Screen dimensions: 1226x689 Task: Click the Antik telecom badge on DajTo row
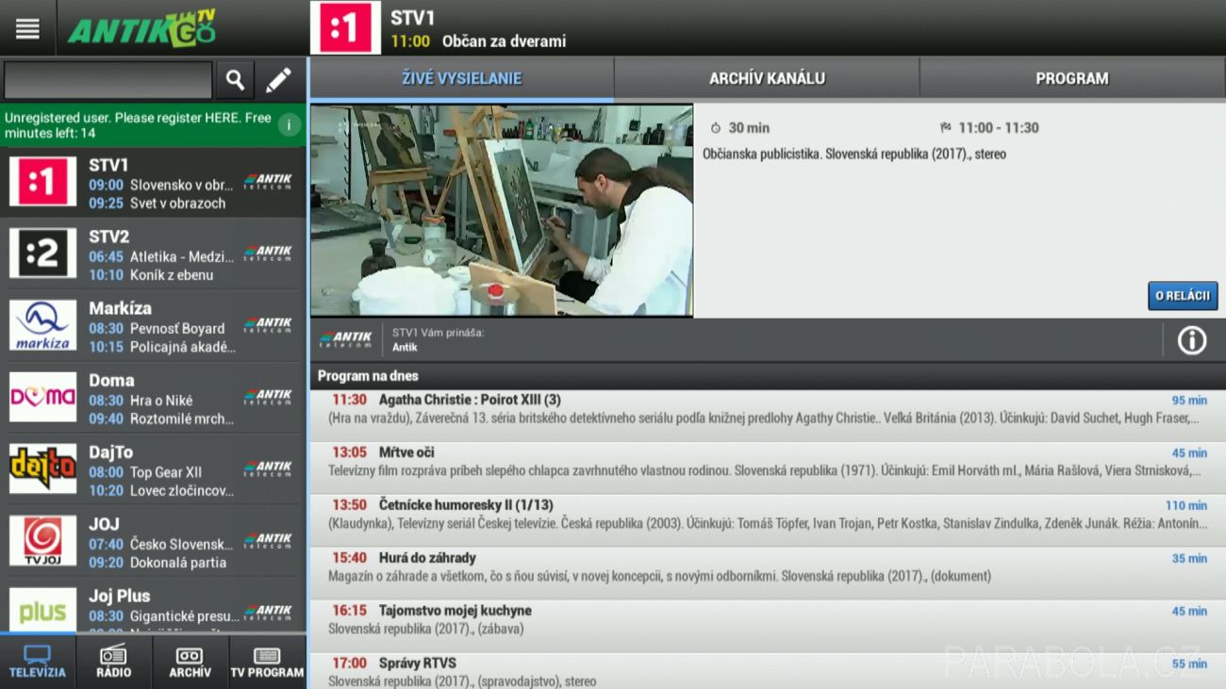(x=268, y=468)
